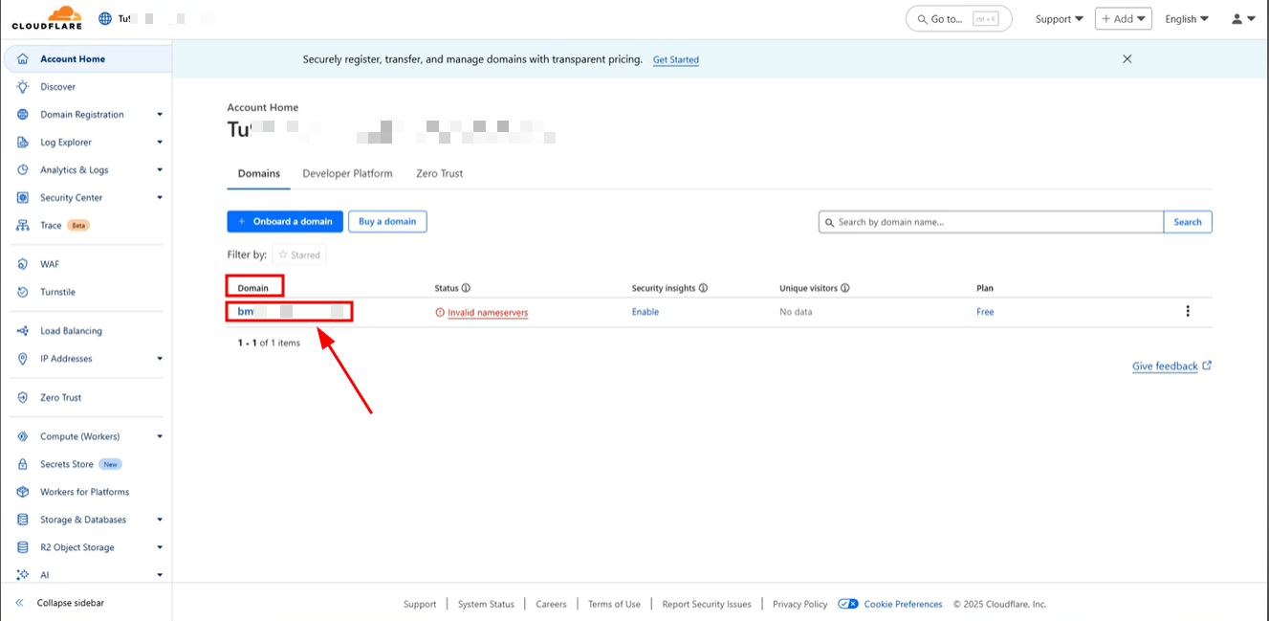
Task: Click the three-dot menu for the domain row
Action: tap(1188, 311)
